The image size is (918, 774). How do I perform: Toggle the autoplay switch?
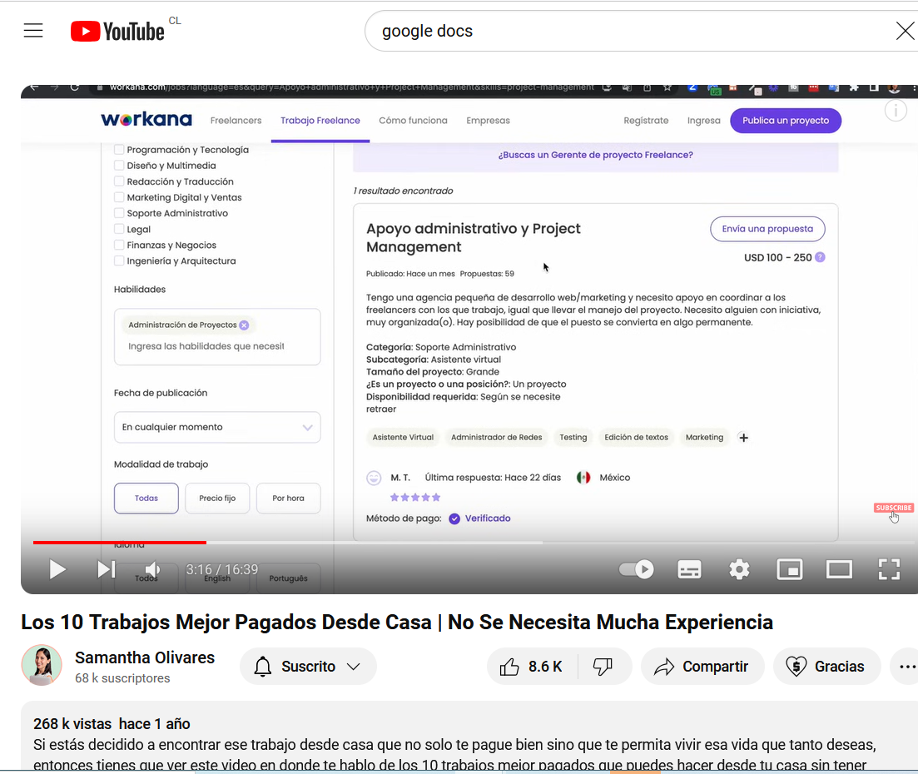(x=637, y=569)
